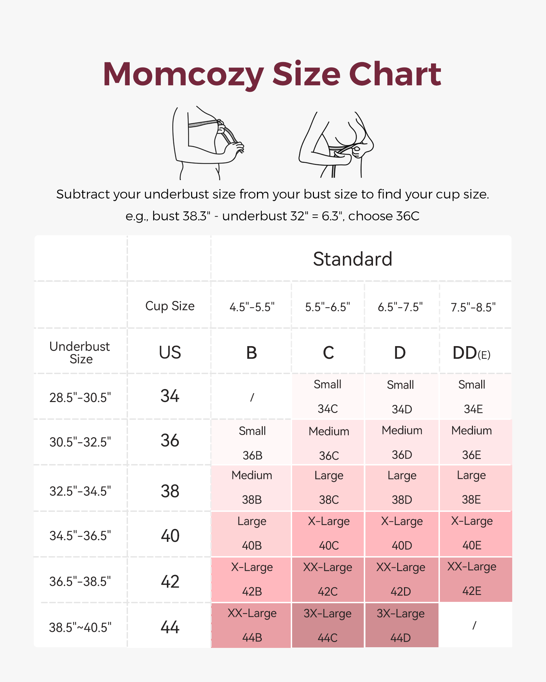This screenshot has height=682, width=546.
Task: Click the Small 34C size cell
Action: (x=328, y=397)
